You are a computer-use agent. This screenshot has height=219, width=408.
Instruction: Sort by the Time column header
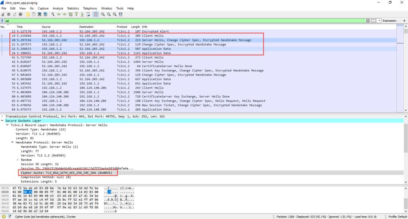click(20, 27)
